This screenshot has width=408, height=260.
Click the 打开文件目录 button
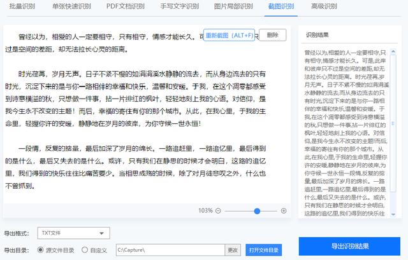263,250
